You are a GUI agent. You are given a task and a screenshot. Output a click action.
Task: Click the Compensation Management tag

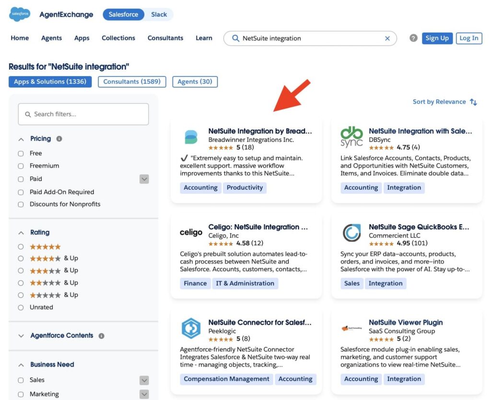click(226, 379)
